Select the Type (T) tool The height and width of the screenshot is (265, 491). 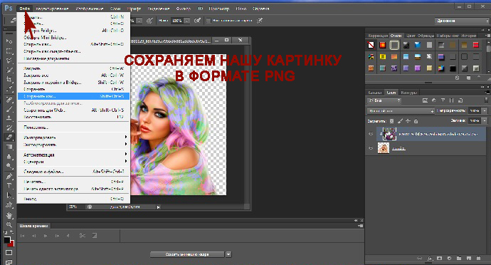coord(9,186)
